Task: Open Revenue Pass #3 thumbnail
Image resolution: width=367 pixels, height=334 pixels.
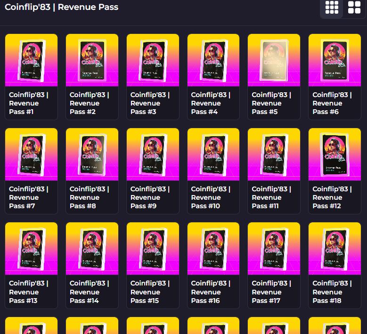Action: (x=153, y=60)
